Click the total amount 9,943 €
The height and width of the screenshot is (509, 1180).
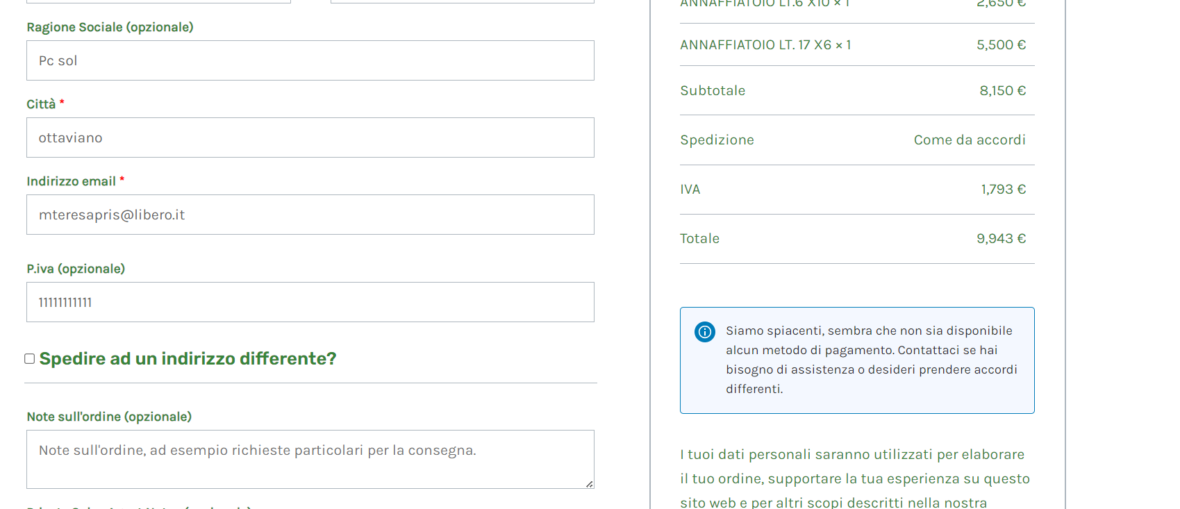point(1001,239)
